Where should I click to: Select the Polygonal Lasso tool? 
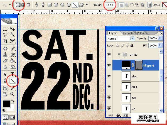pos(5,35)
